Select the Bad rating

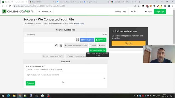pos(50,70)
